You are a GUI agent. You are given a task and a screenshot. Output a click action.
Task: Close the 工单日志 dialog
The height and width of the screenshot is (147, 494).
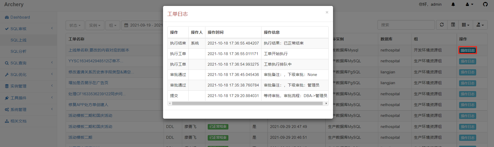click(327, 12)
